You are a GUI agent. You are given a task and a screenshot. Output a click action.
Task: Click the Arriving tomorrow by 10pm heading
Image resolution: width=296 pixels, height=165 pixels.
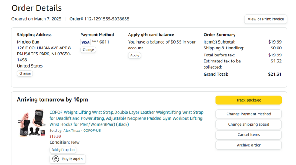point(52,100)
